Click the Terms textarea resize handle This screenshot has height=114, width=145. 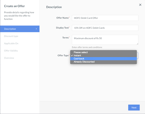(137, 44)
